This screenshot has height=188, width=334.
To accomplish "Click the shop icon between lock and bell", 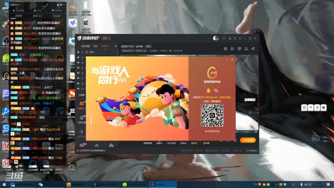I will [239, 48].
